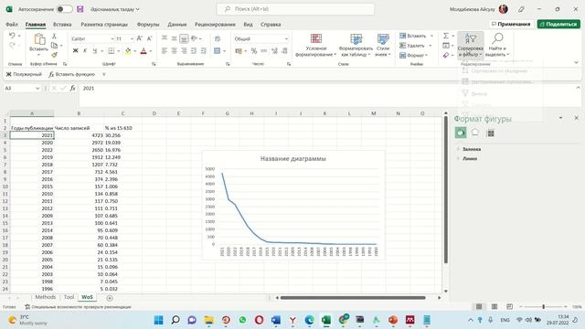Open the font size 11 dropdown
Viewport: 585px width, 329px height.
pos(132,38)
